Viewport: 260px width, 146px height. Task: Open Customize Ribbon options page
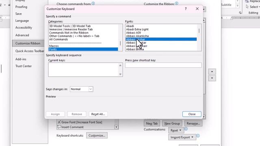click(28, 43)
